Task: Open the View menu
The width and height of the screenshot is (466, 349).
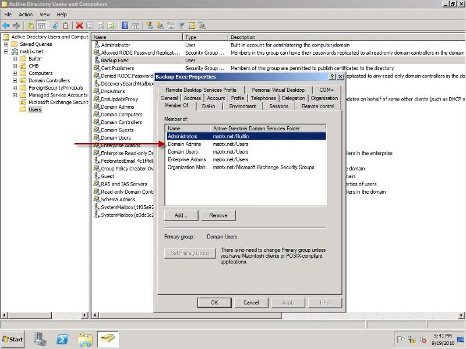Action: point(45,15)
